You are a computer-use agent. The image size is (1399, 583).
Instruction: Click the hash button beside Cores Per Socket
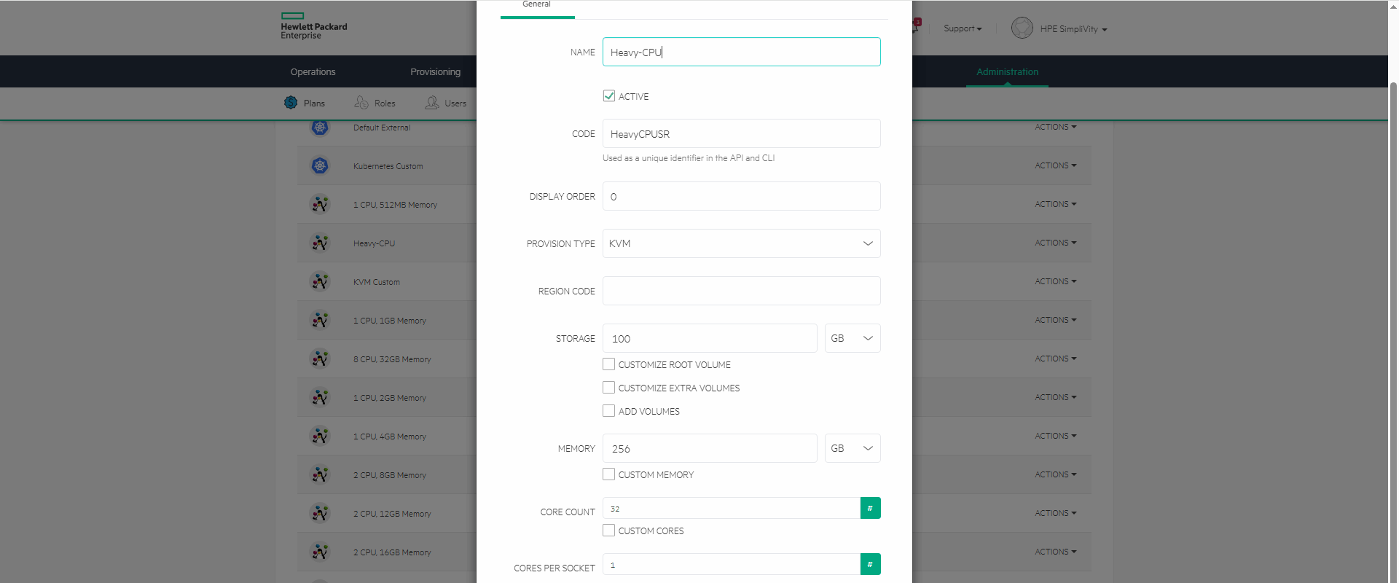[x=870, y=565]
